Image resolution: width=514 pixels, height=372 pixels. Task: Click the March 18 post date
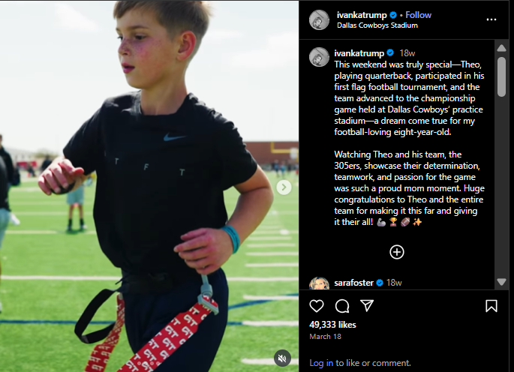click(x=325, y=337)
